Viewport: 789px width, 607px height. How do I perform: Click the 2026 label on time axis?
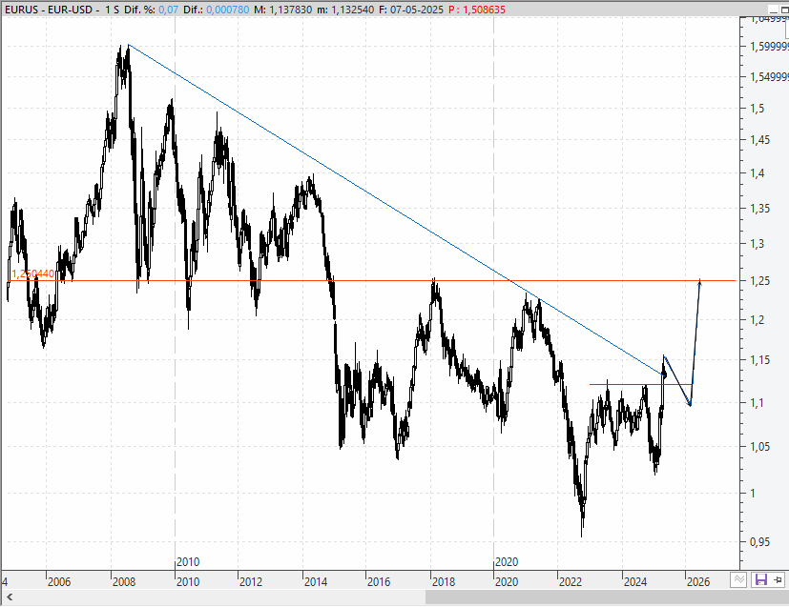(698, 582)
